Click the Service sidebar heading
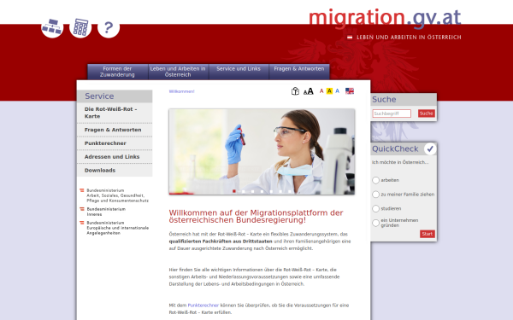 115,96
